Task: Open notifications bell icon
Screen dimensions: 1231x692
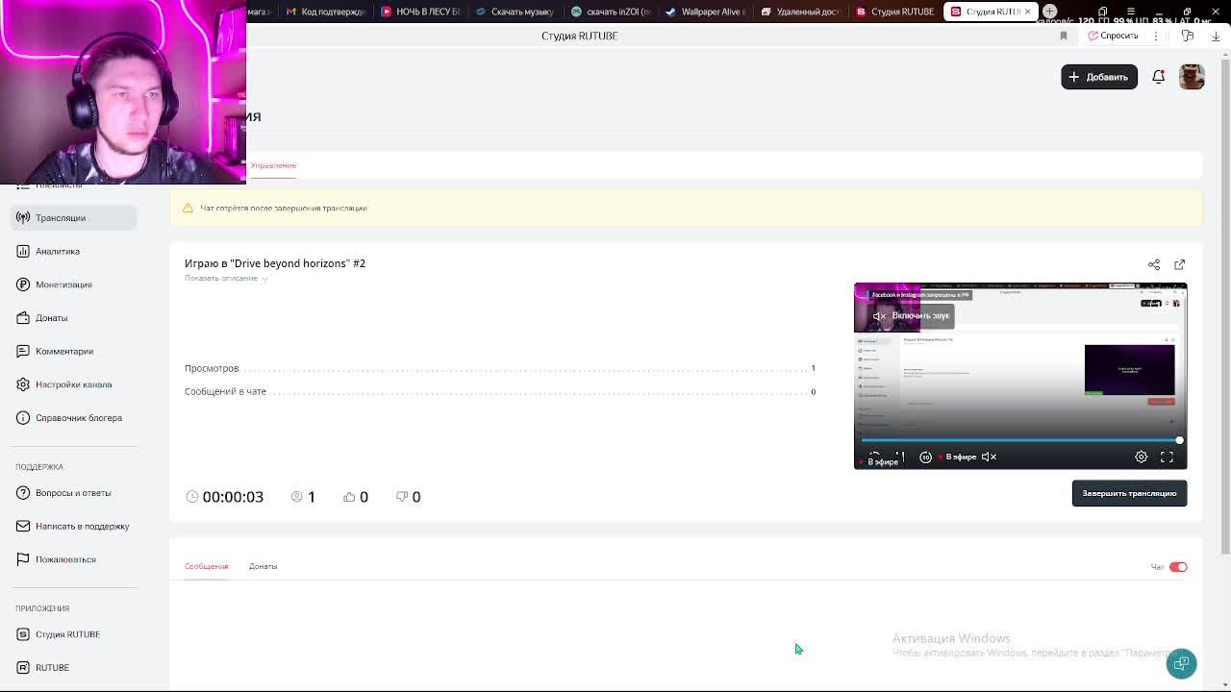Action: pyautogui.click(x=1159, y=77)
